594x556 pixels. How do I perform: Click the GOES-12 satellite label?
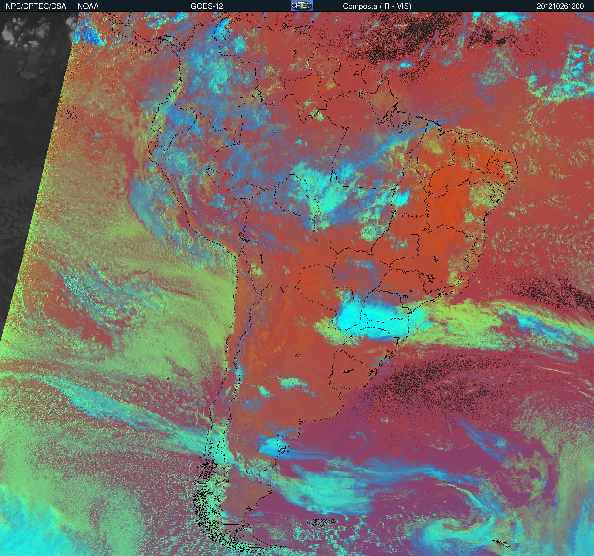tap(206, 6)
